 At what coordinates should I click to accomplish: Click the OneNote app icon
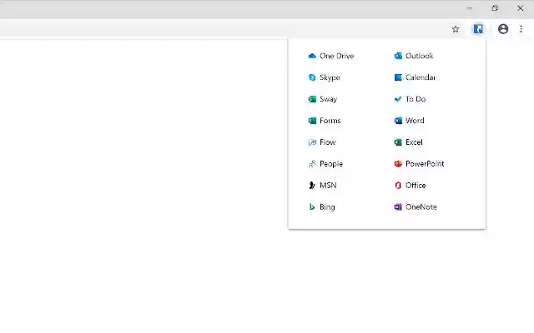tap(398, 207)
